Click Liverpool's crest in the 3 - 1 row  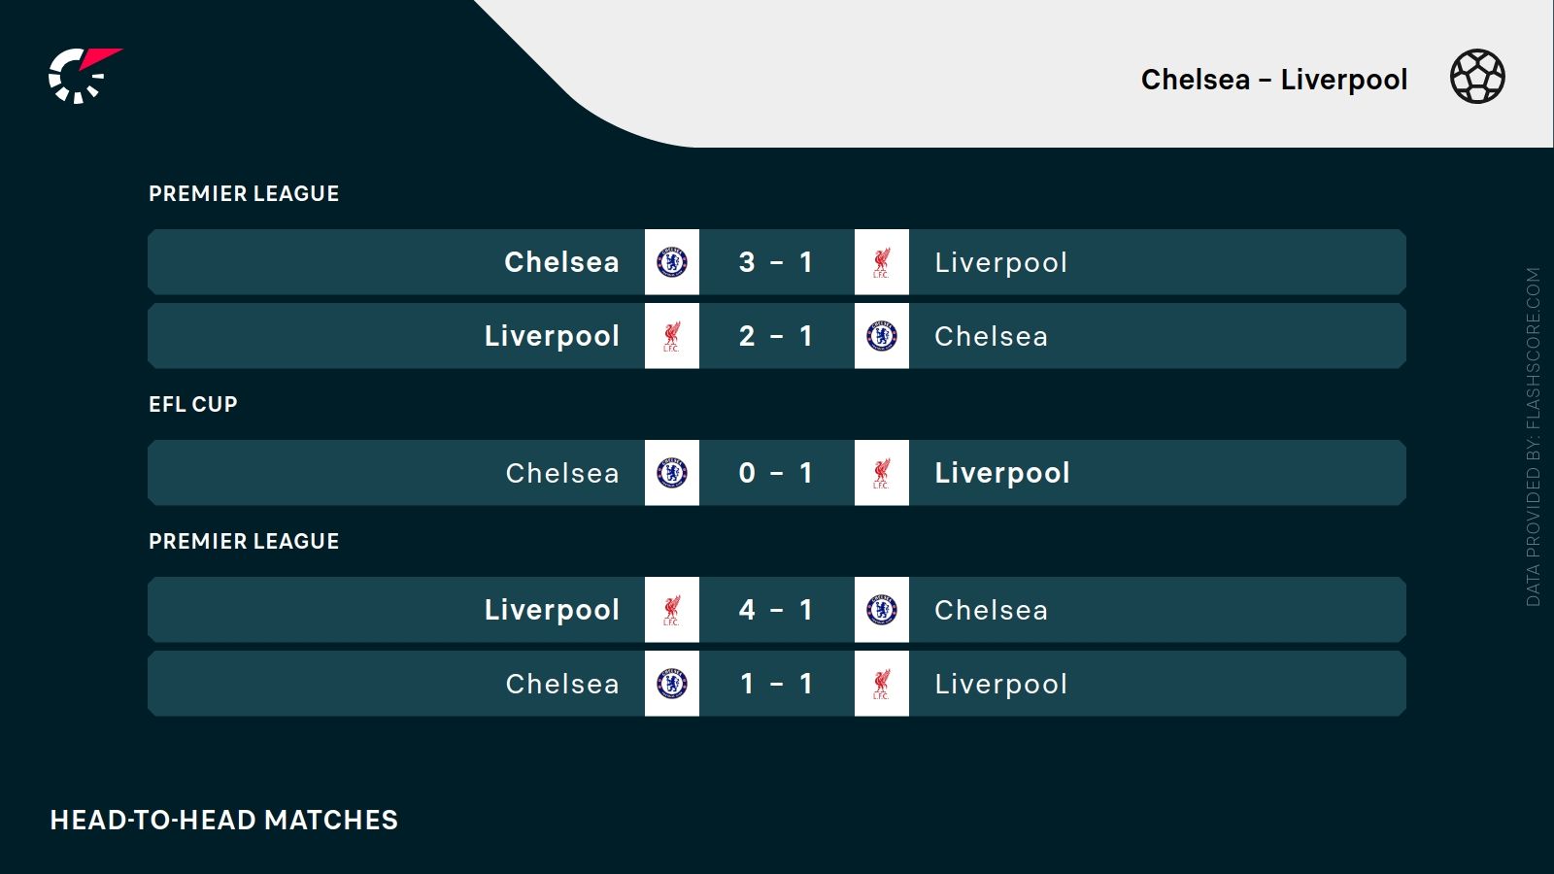[x=882, y=262]
